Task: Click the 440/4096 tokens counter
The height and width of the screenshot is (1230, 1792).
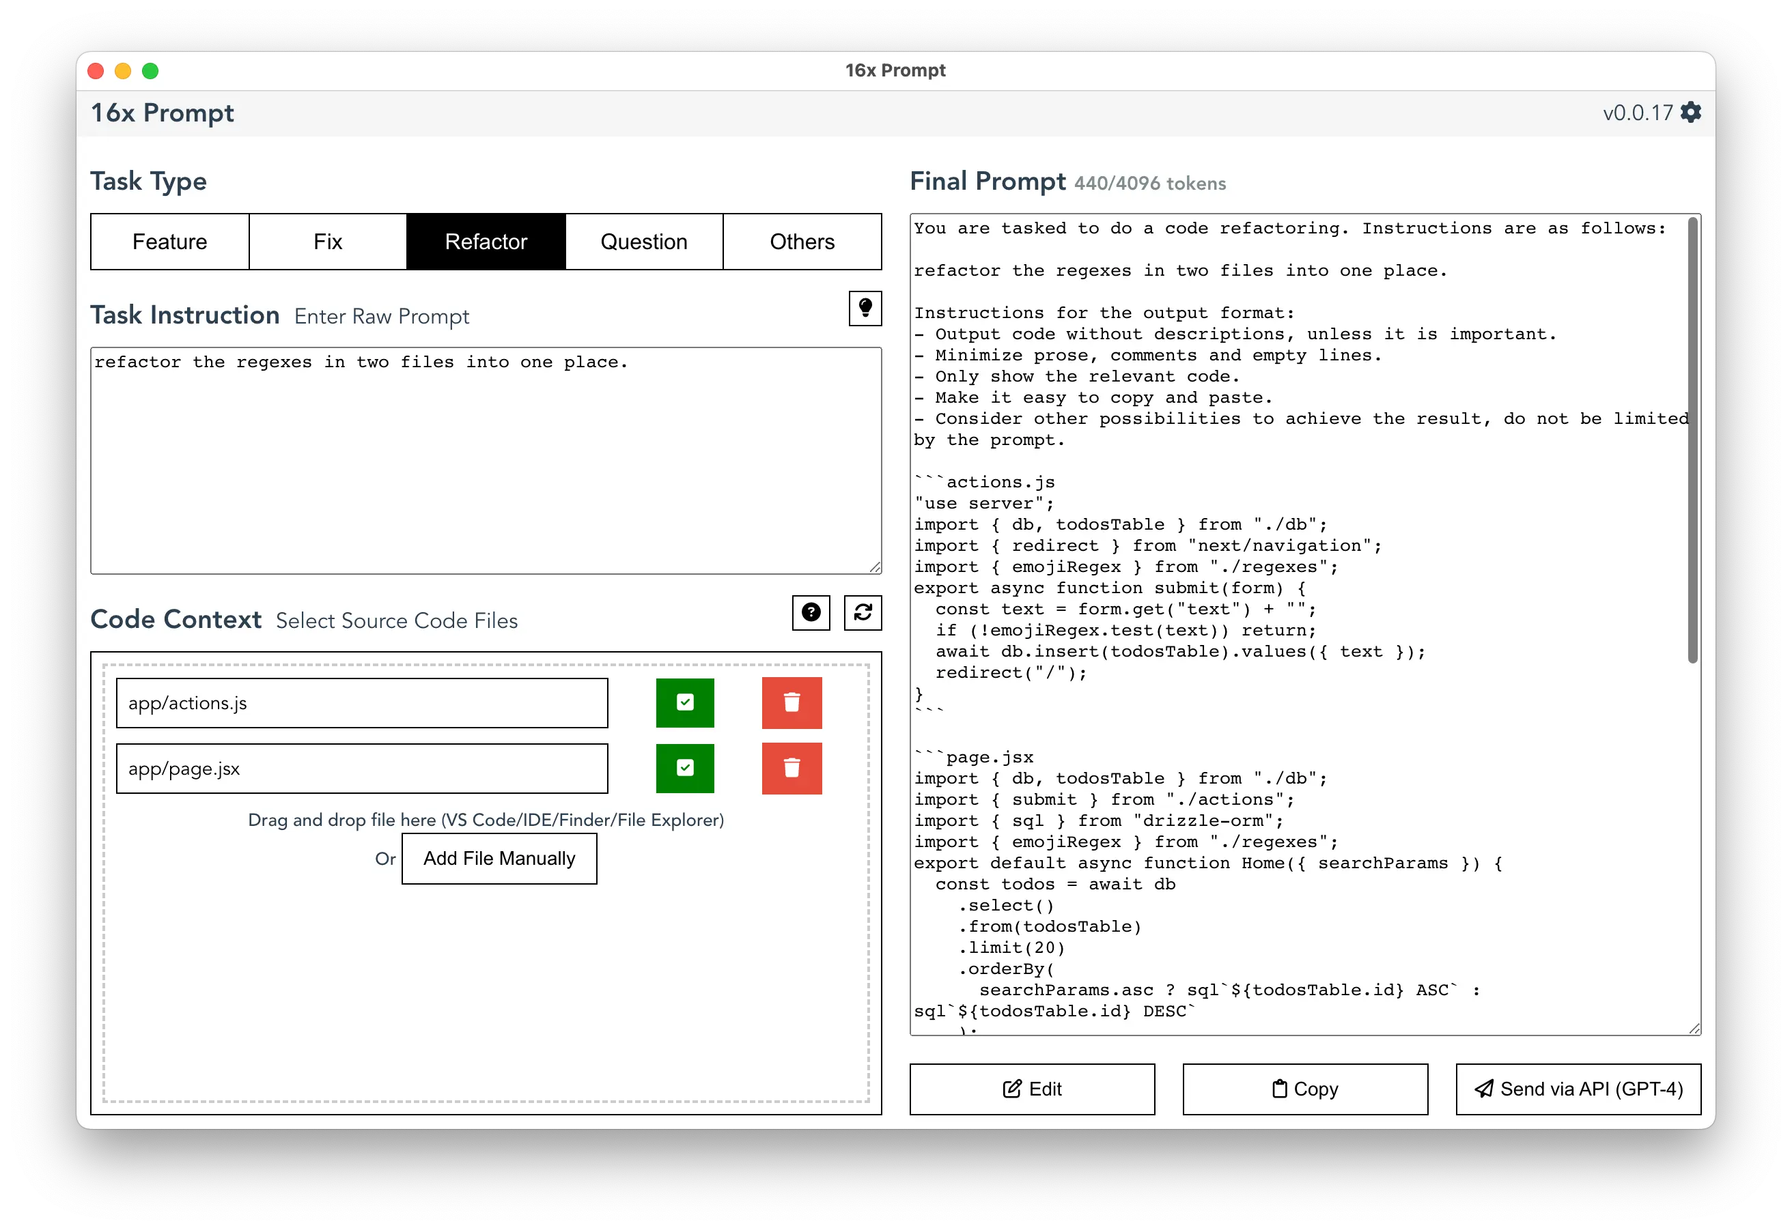Action: click(x=1149, y=184)
